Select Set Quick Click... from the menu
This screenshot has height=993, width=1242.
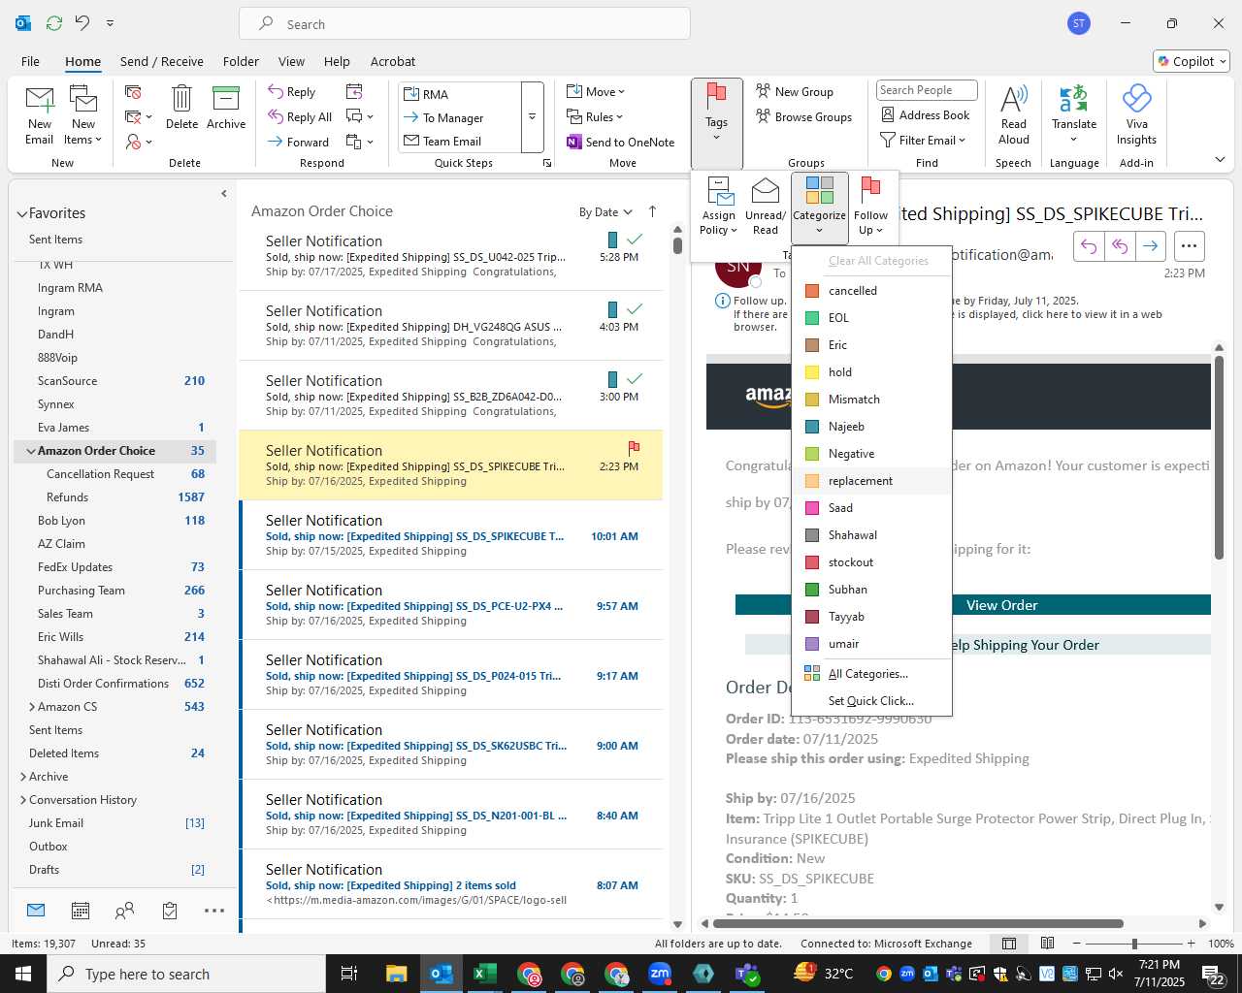[x=871, y=701]
